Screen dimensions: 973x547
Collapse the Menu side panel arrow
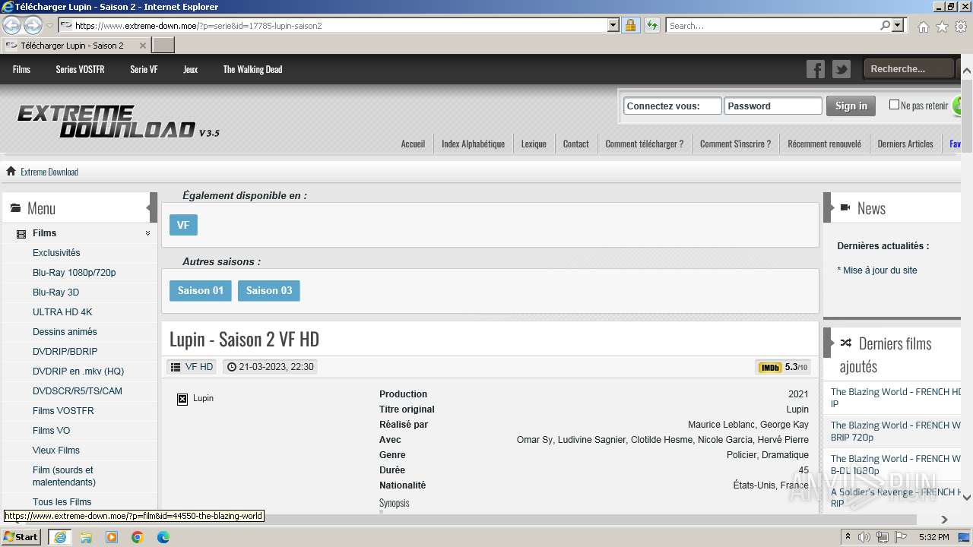pos(153,207)
